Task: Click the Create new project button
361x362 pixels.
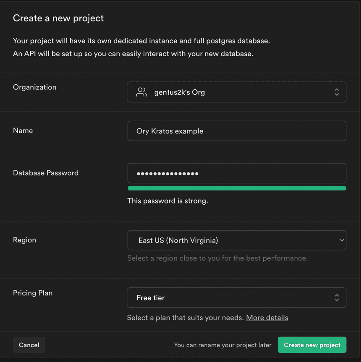Action: point(312,345)
